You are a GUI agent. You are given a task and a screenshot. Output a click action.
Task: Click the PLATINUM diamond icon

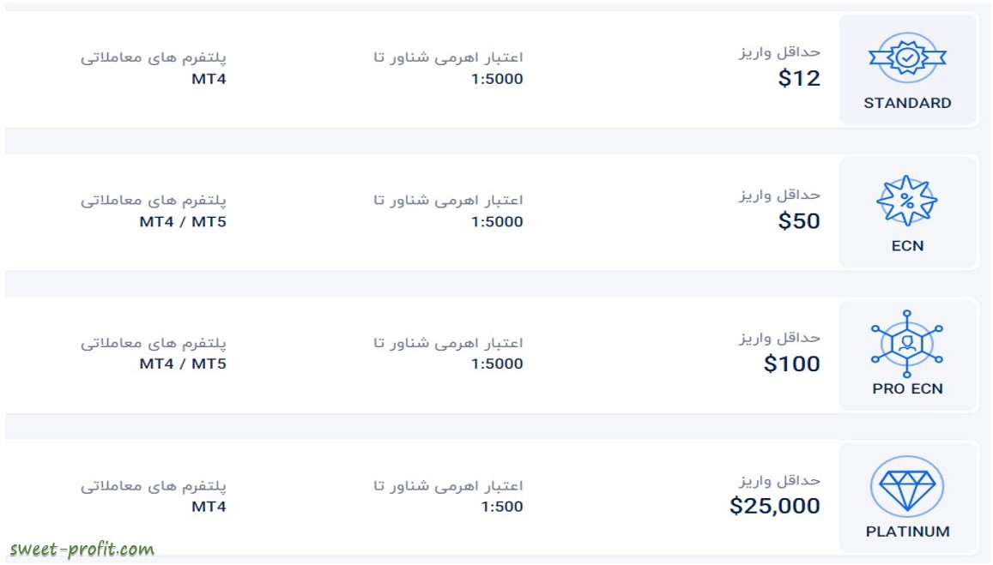(907, 486)
